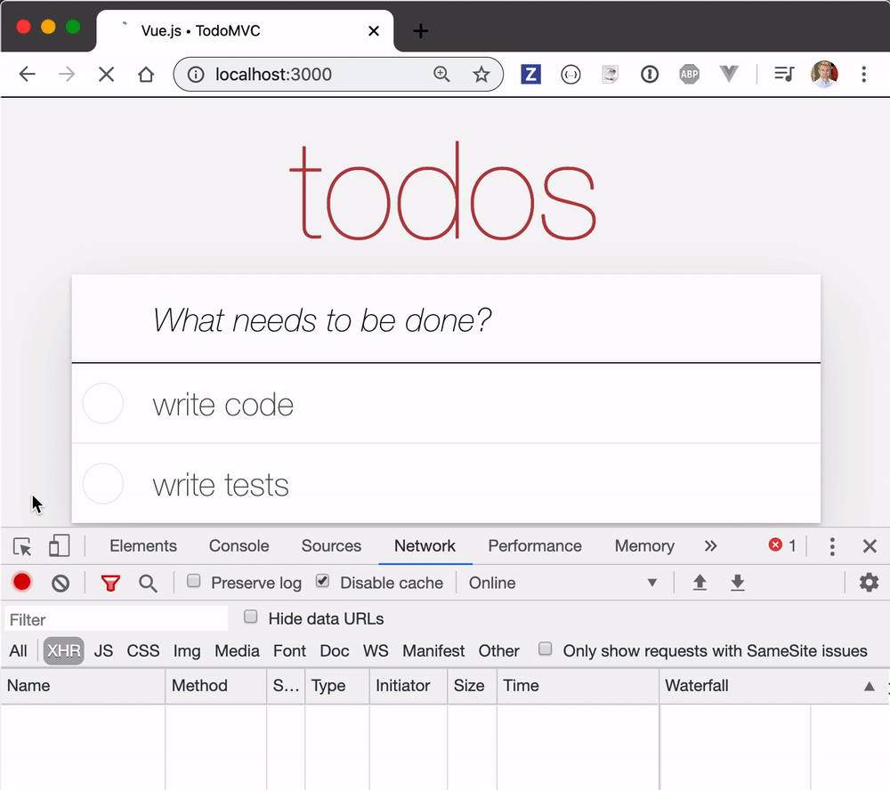Toggle the red network filter funnel icon
The height and width of the screenshot is (790, 890).
coord(110,584)
